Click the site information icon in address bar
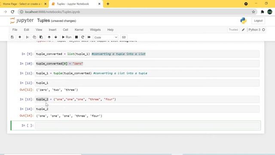 click(x=21, y=12)
